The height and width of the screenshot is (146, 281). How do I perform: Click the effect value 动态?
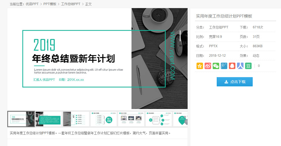pos(256,56)
